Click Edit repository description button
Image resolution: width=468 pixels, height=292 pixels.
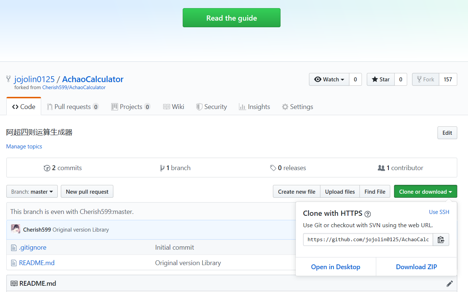(x=447, y=133)
